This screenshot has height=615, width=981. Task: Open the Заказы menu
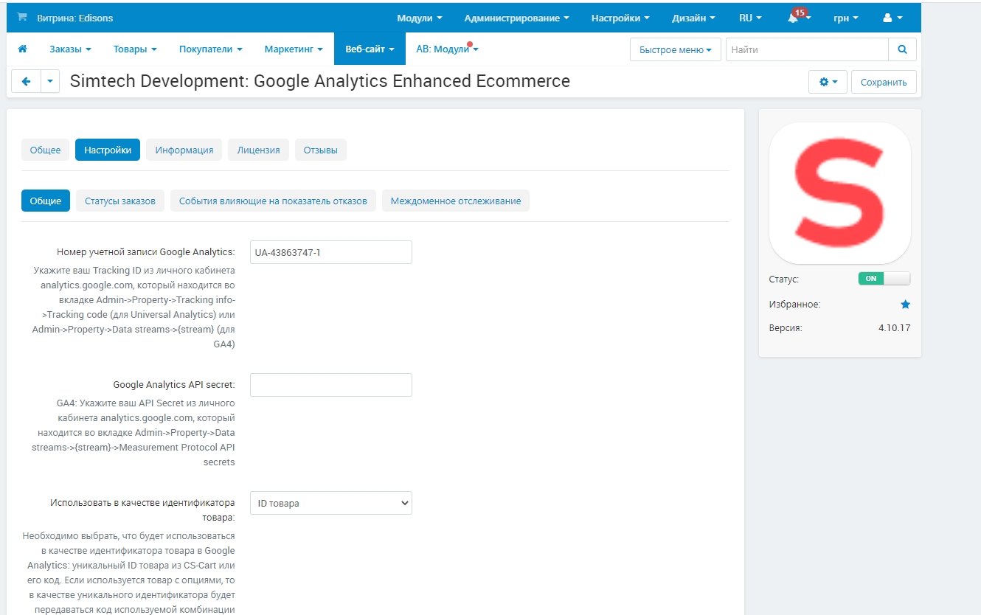(70, 49)
